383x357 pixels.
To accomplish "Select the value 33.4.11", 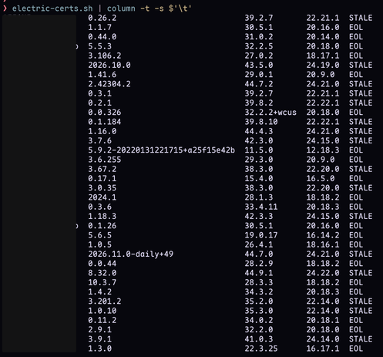I will 261,207.
